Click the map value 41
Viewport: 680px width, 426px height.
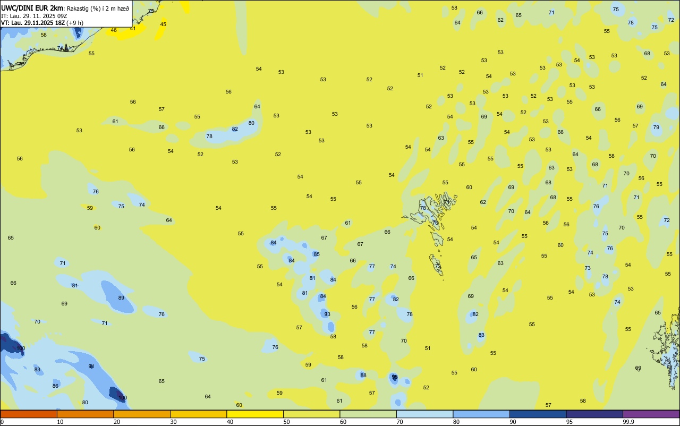pos(133,28)
